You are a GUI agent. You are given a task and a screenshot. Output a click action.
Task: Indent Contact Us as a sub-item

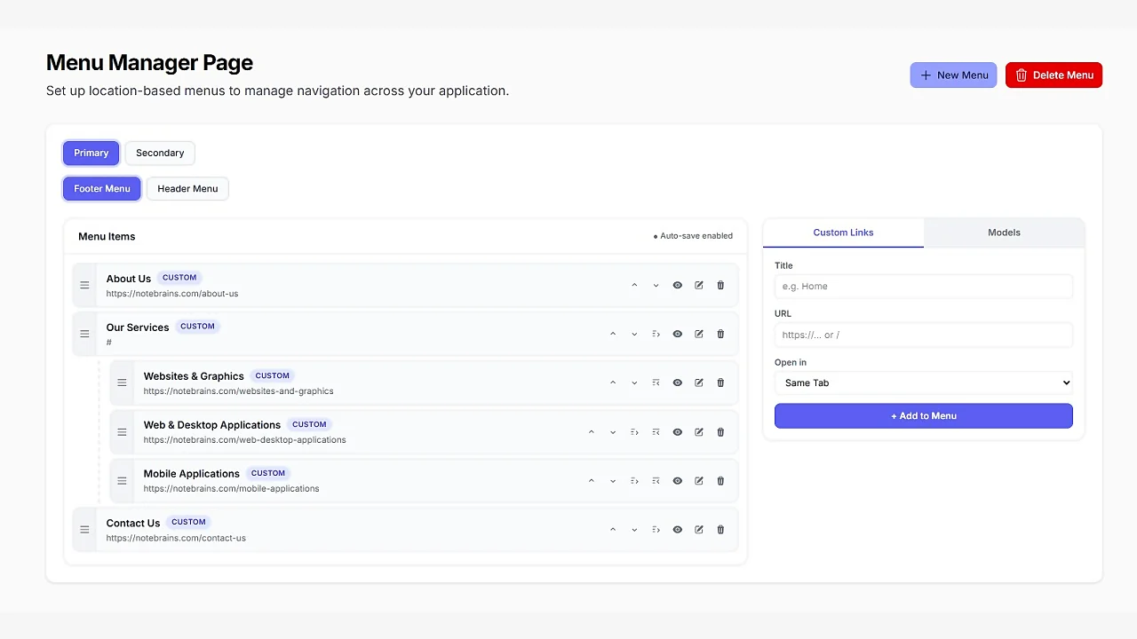(x=656, y=529)
